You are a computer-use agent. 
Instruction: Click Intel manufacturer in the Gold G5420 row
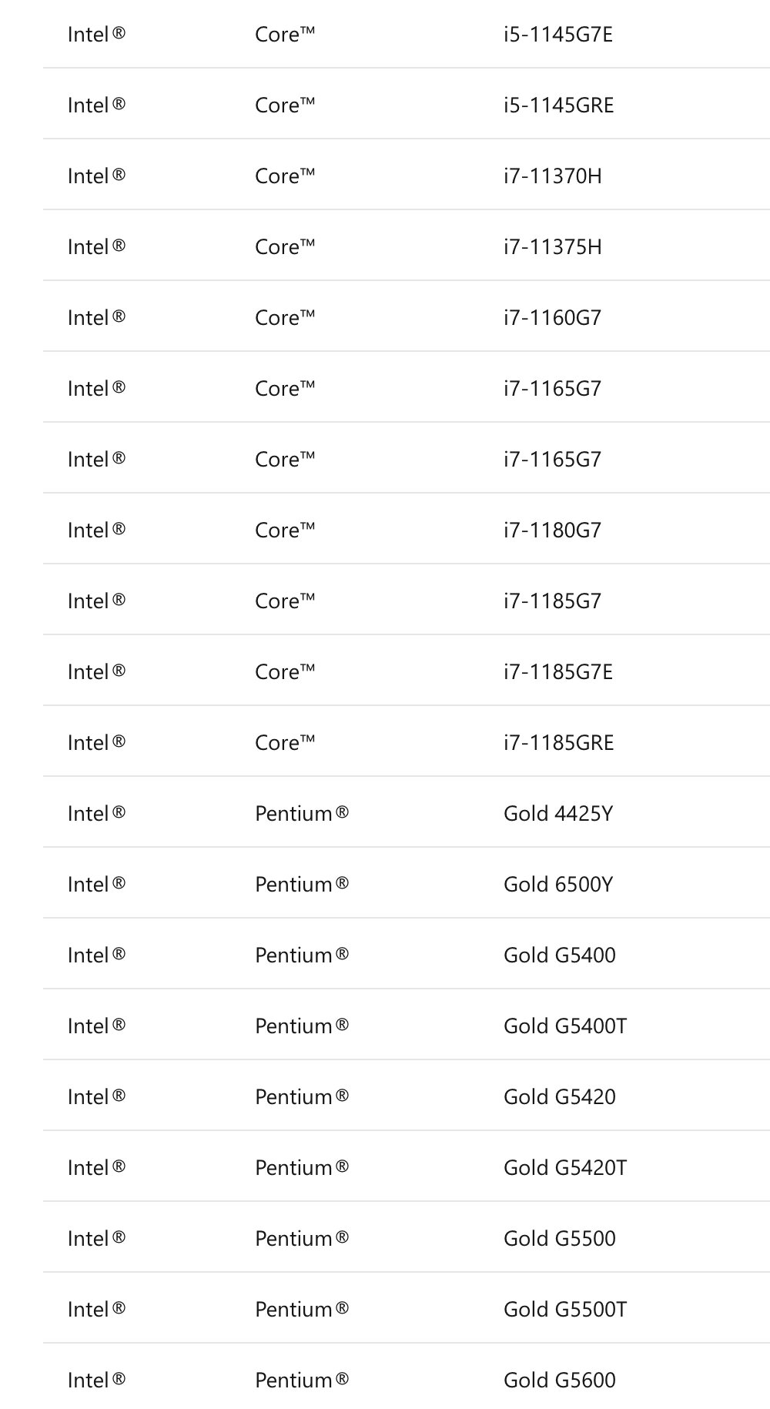click(x=96, y=1097)
